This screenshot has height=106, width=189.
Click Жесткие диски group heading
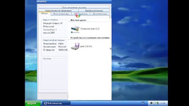pyautogui.click(x=78, y=20)
